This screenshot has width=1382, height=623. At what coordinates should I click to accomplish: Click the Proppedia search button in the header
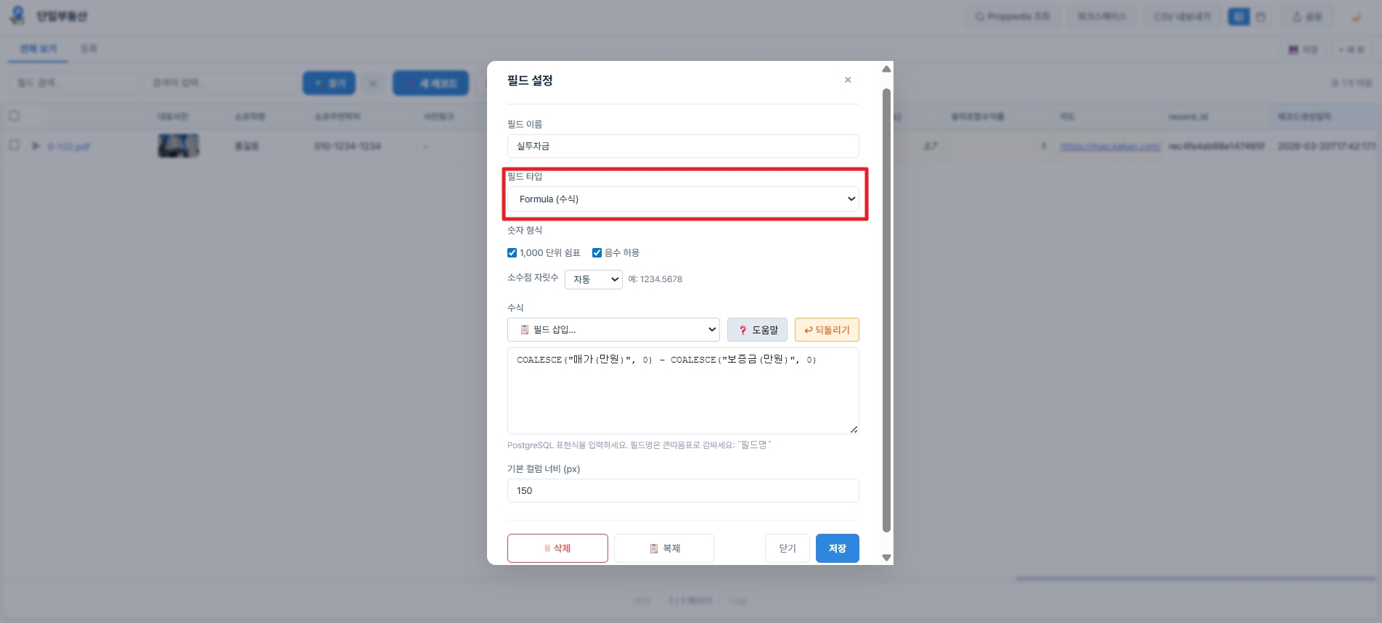1013,17
